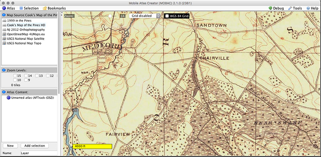Collapse the Map Source panel arrow
The height and width of the screenshot is (157, 321).
[4, 15]
